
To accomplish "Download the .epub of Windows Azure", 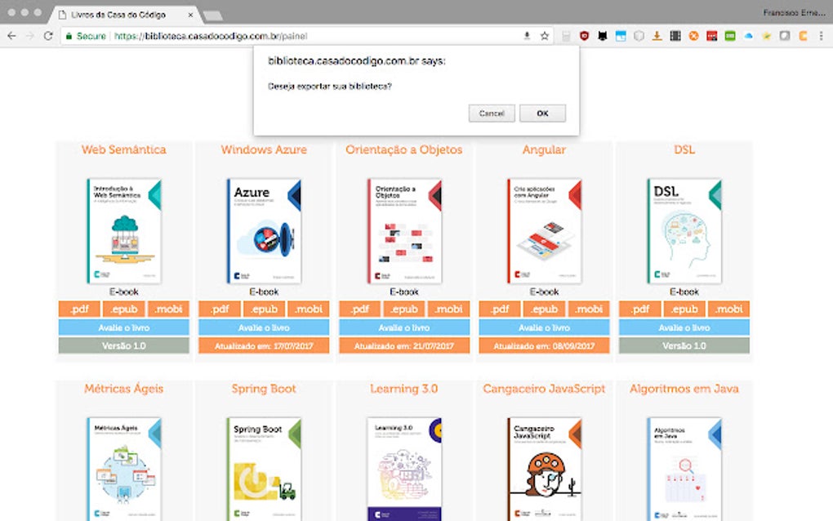I will pos(264,309).
